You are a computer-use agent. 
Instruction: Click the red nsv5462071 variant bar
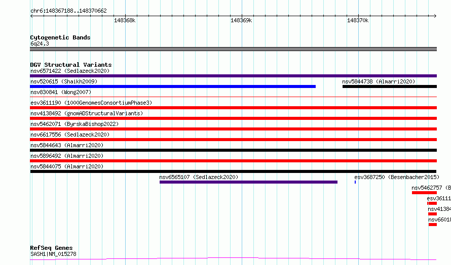(x=233, y=129)
